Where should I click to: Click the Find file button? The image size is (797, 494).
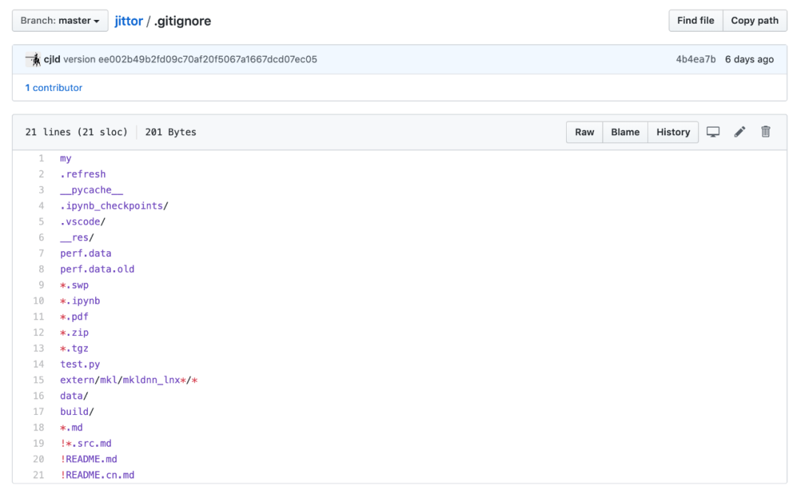[695, 21]
